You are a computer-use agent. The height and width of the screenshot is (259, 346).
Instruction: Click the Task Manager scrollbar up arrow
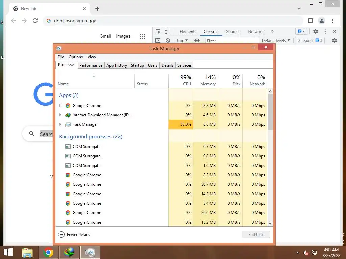point(270,91)
